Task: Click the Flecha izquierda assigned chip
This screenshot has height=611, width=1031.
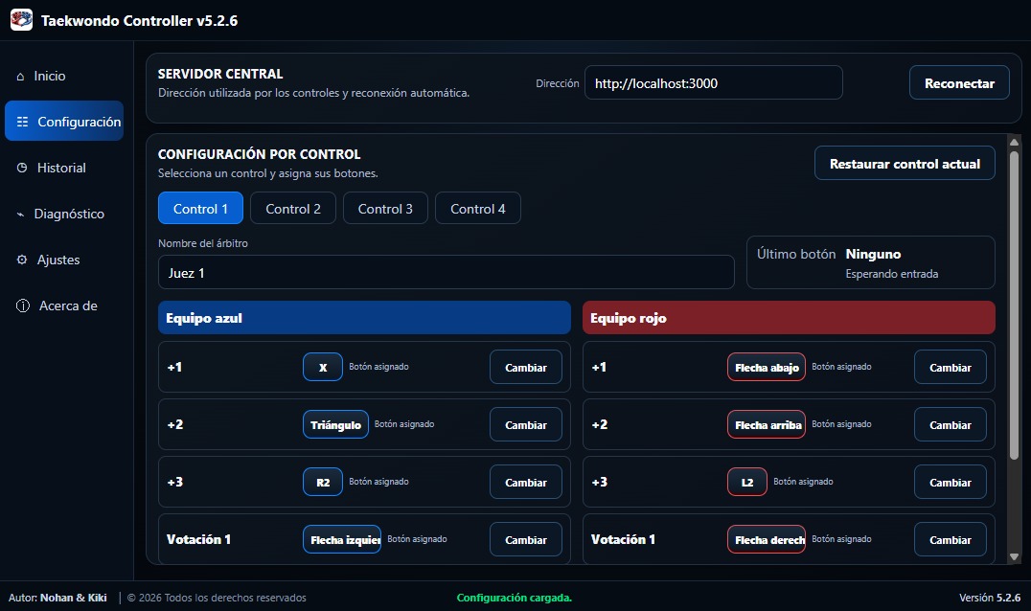Action: click(x=342, y=539)
